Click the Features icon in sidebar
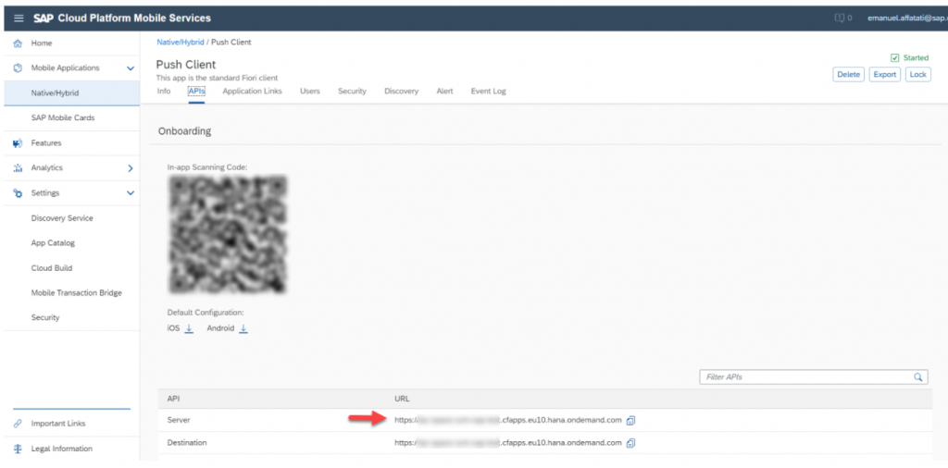This screenshot has width=948, height=468. pyautogui.click(x=19, y=143)
